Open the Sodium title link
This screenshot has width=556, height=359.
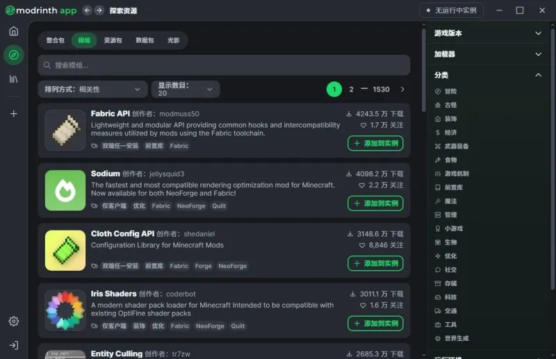(106, 174)
